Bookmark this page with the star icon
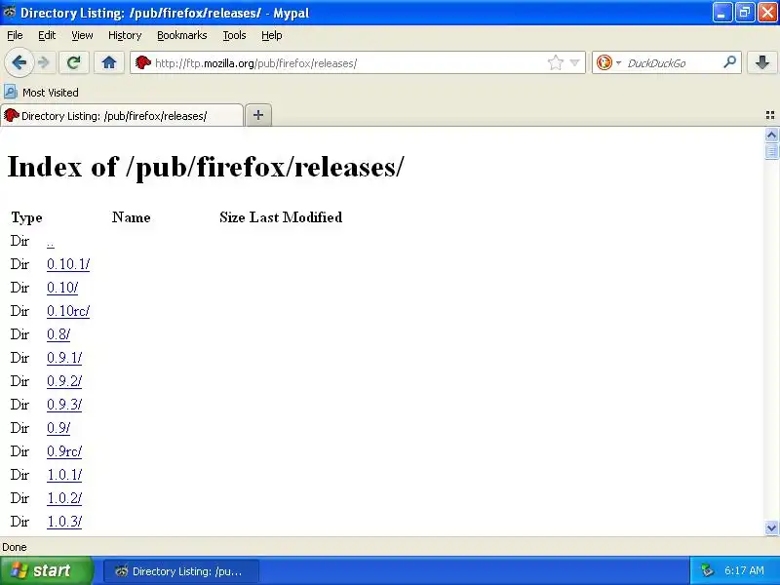Viewport: 780px width, 585px height. pos(555,62)
